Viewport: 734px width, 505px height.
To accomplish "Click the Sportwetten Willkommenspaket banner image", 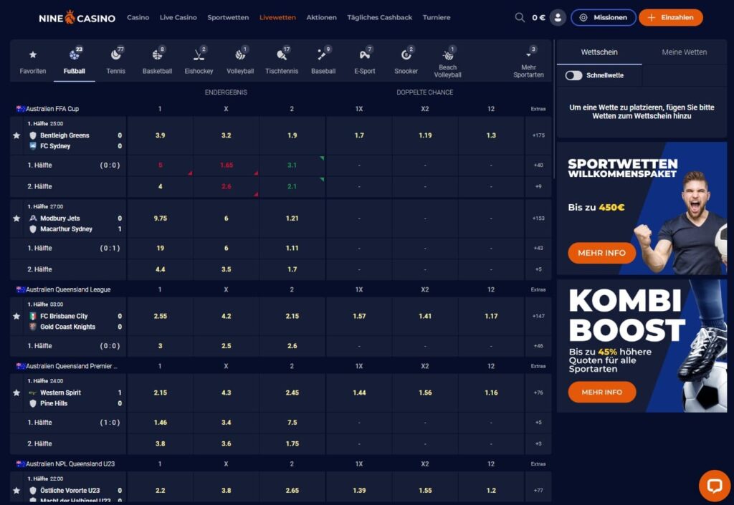I will click(642, 208).
